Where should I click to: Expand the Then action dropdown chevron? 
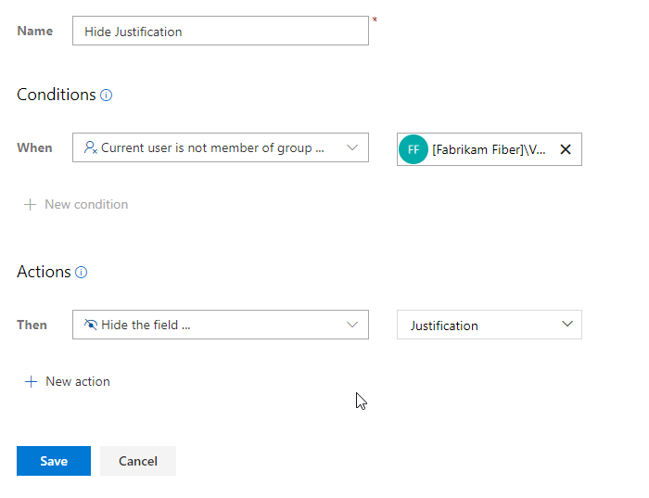(352, 325)
